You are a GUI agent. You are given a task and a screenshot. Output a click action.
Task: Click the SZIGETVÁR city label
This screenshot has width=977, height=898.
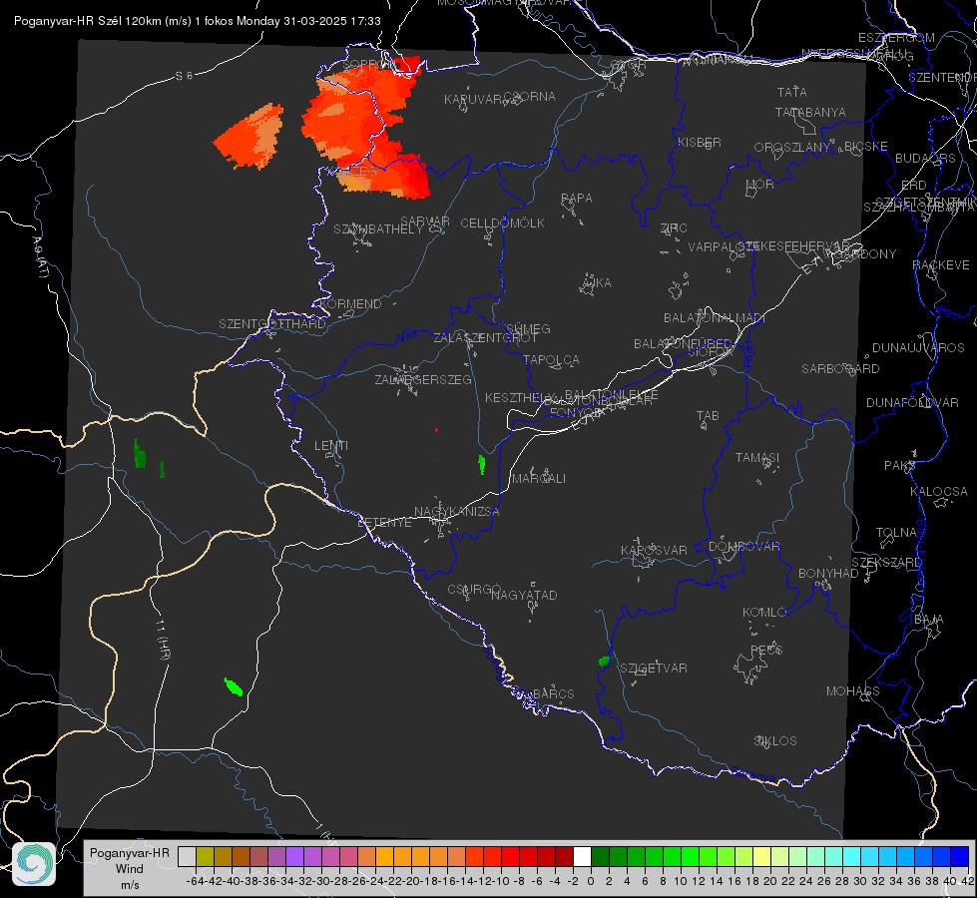point(654,669)
